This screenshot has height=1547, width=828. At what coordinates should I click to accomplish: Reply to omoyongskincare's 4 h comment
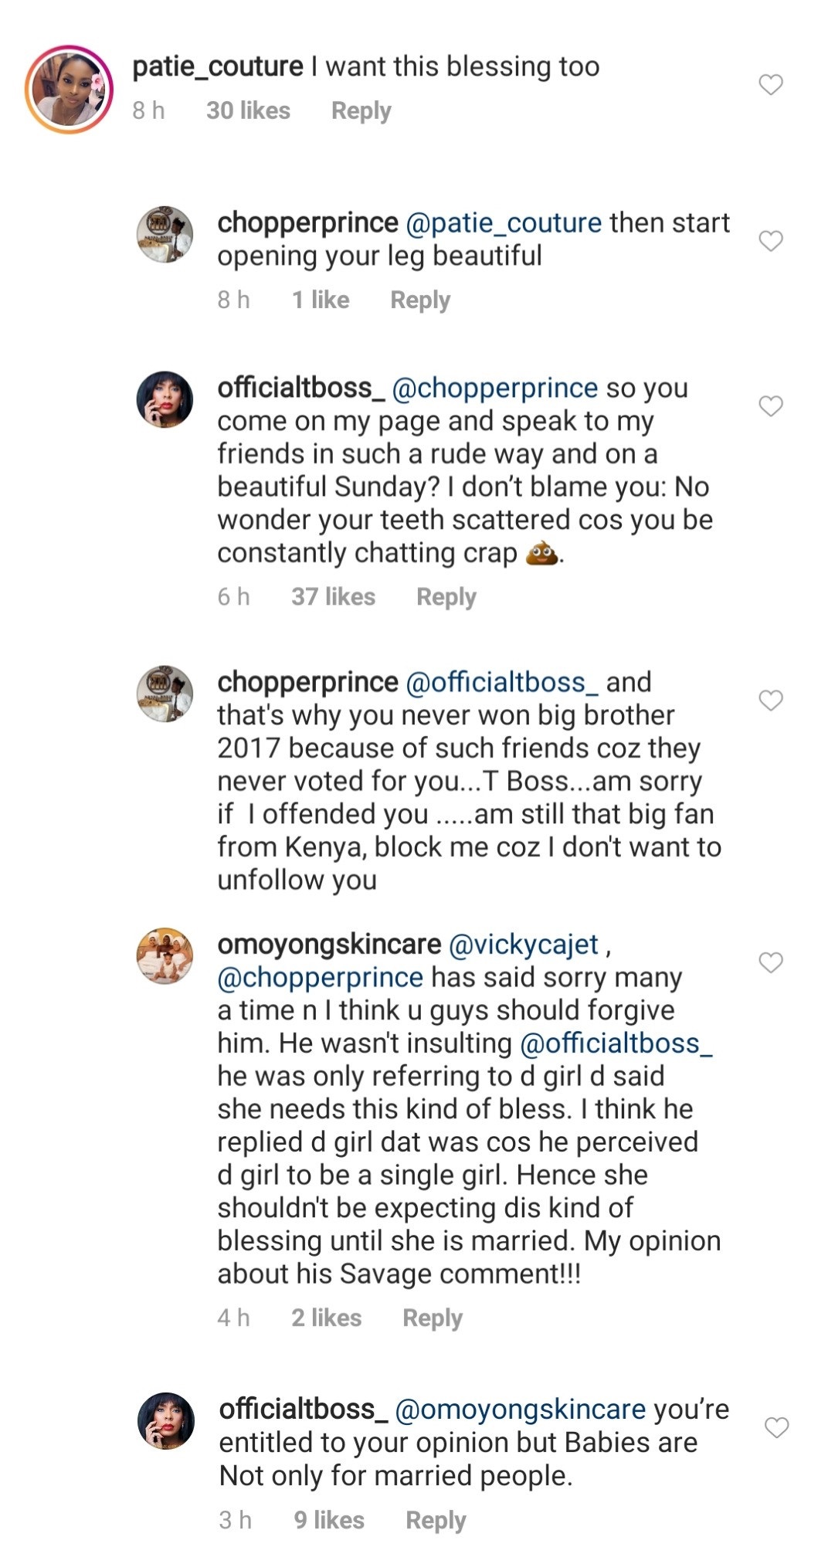coord(432,1318)
